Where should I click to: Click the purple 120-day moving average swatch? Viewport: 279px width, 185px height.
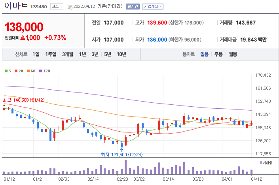(41, 71)
